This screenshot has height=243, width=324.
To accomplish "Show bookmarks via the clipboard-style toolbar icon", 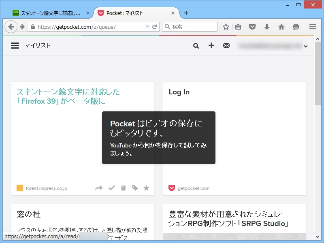I will (238, 27).
